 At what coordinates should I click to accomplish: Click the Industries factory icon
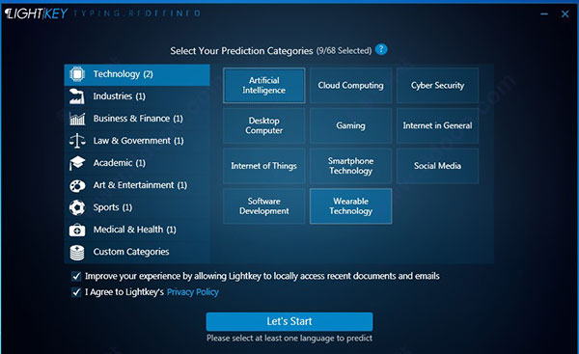[77, 96]
